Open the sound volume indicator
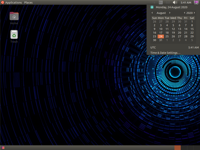Screen dimensions: 200x150 [x=175, y=2]
